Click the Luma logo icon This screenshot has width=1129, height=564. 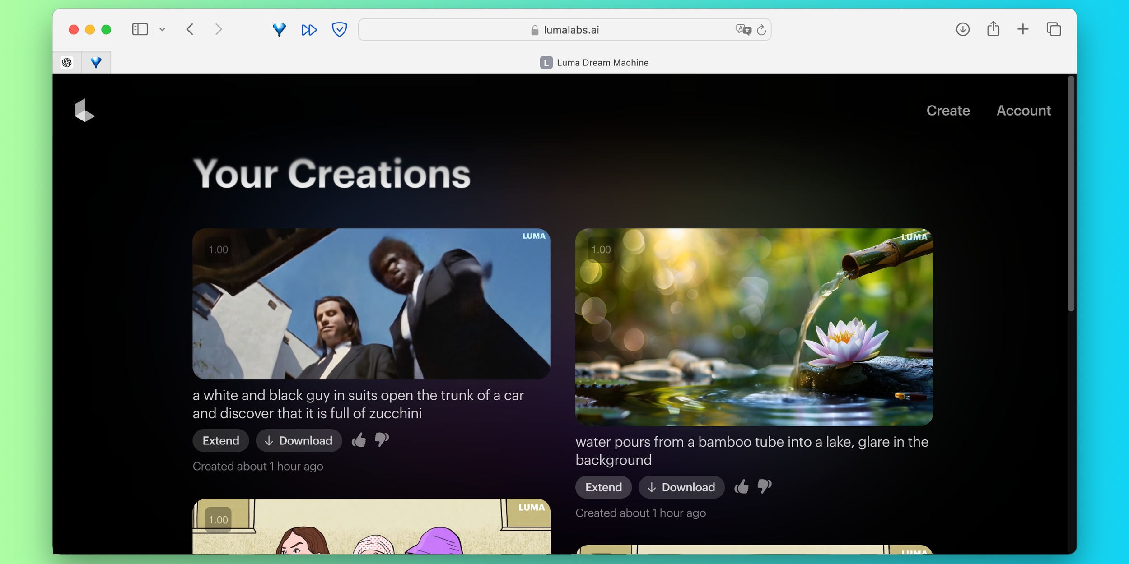[x=84, y=111]
